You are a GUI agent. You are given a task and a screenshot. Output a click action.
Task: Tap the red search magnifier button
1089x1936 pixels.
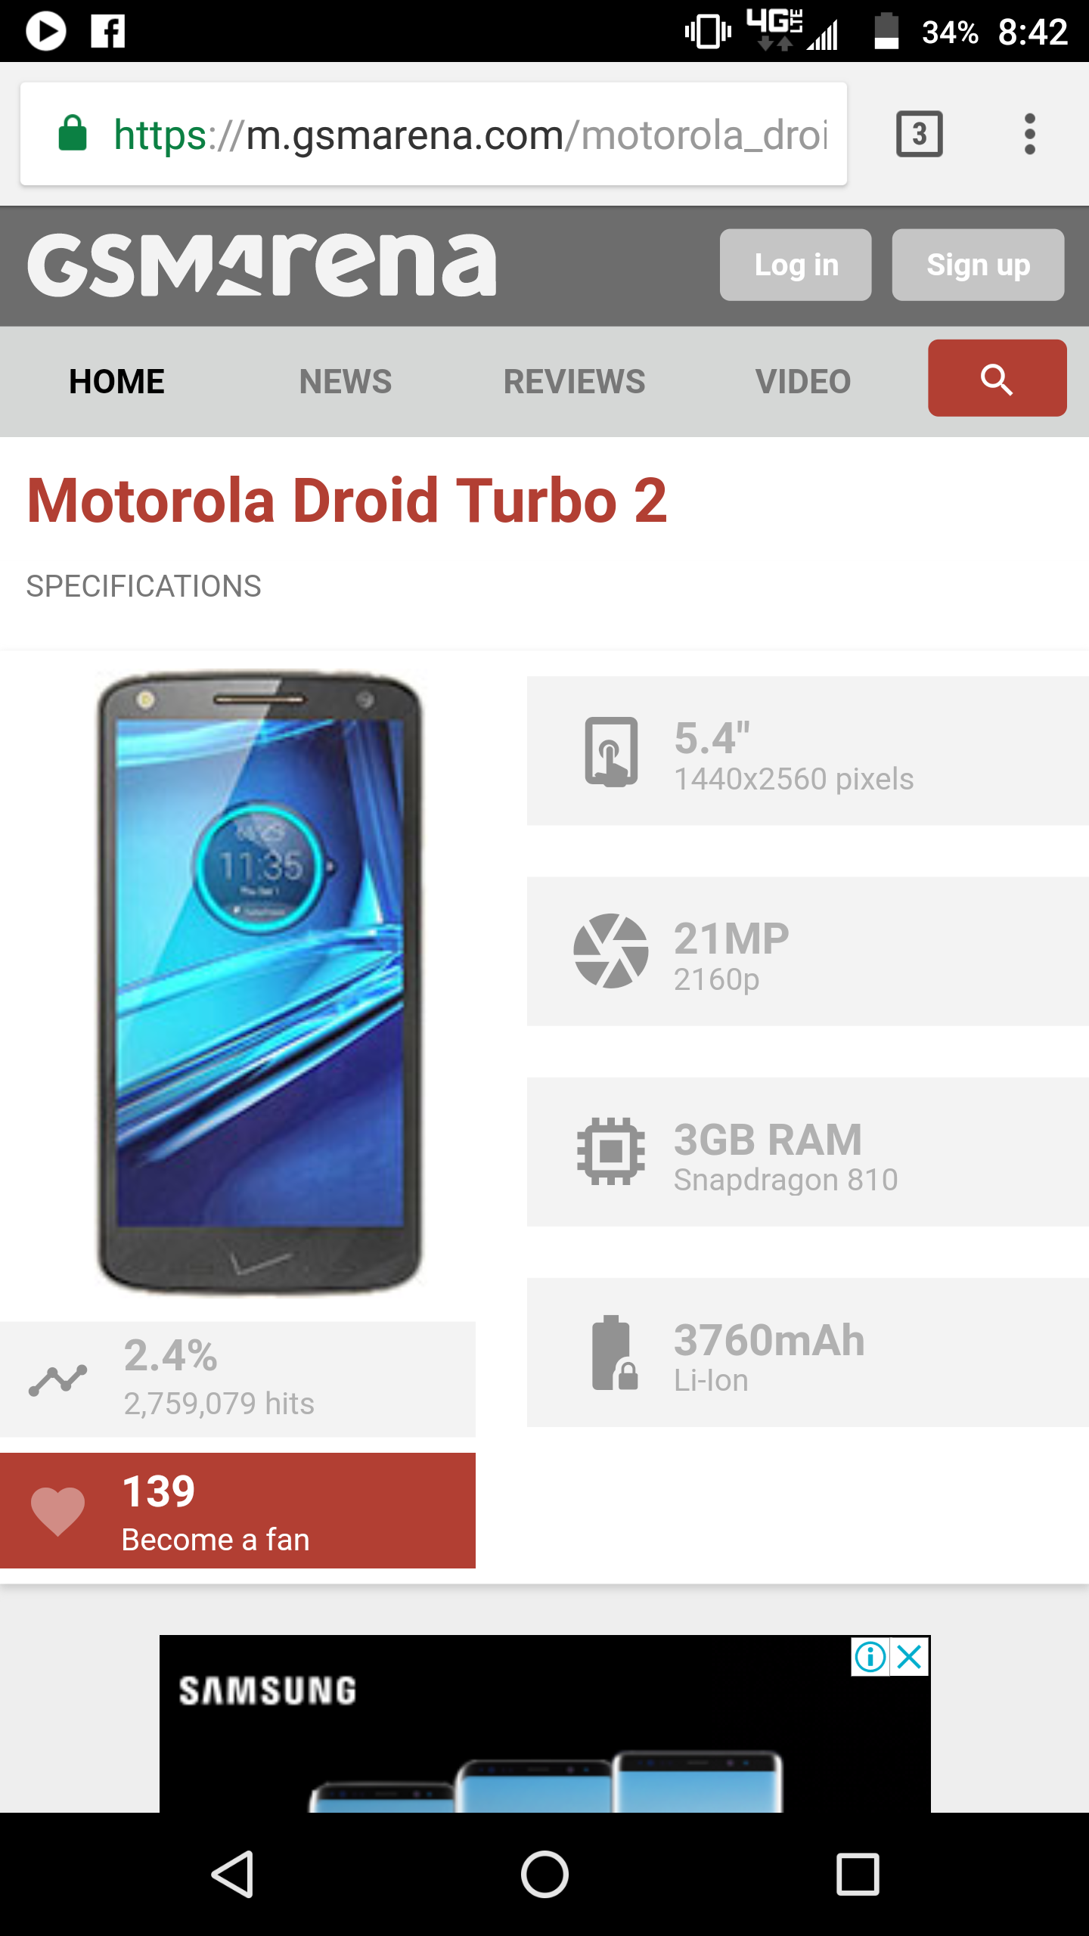click(x=997, y=378)
